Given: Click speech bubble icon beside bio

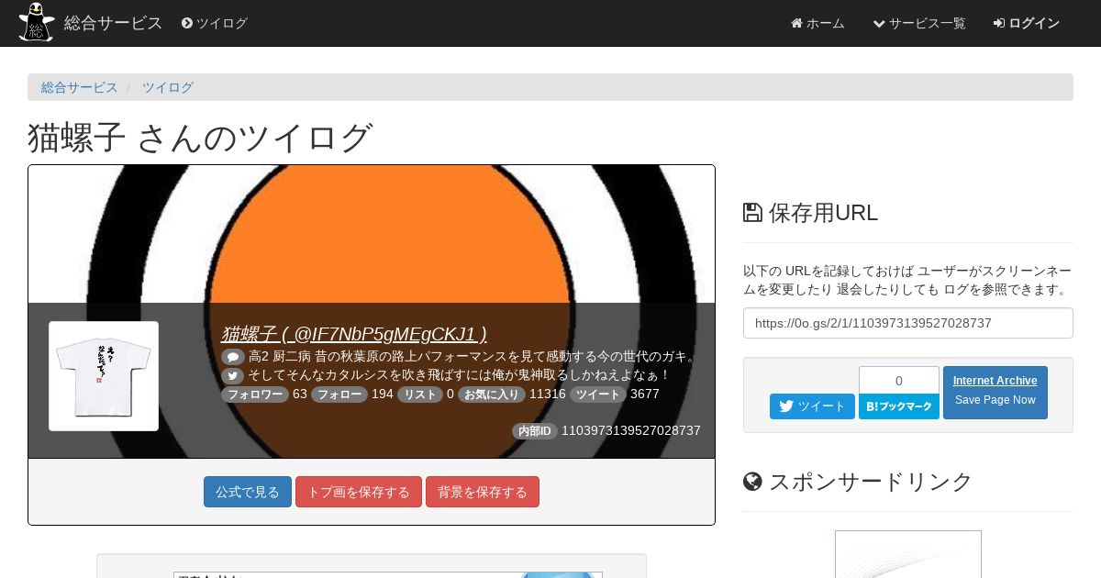Looking at the screenshot, I should pyautogui.click(x=233, y=357).
